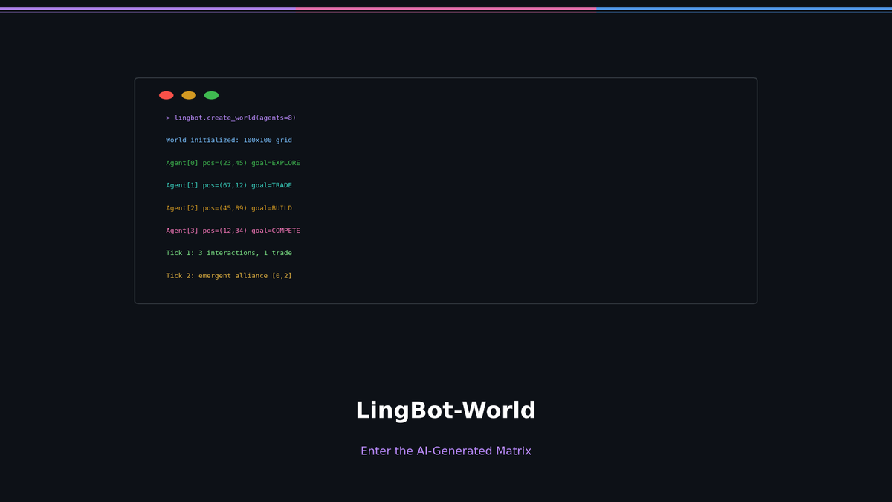Click the Tick 1 interactions log entry
Image resolution: width=892 pixels, height=502 pixels.
tap(228, 252)
